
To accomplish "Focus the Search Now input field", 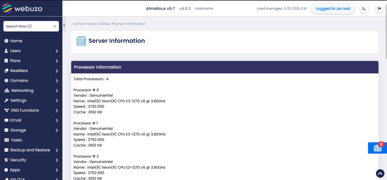I will pyautogui.click(x=28, y=26).
